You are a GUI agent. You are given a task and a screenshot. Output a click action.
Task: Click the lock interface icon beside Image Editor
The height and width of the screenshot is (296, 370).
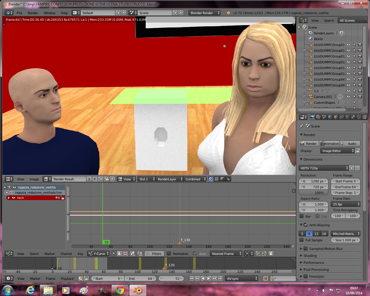point(358,151)
